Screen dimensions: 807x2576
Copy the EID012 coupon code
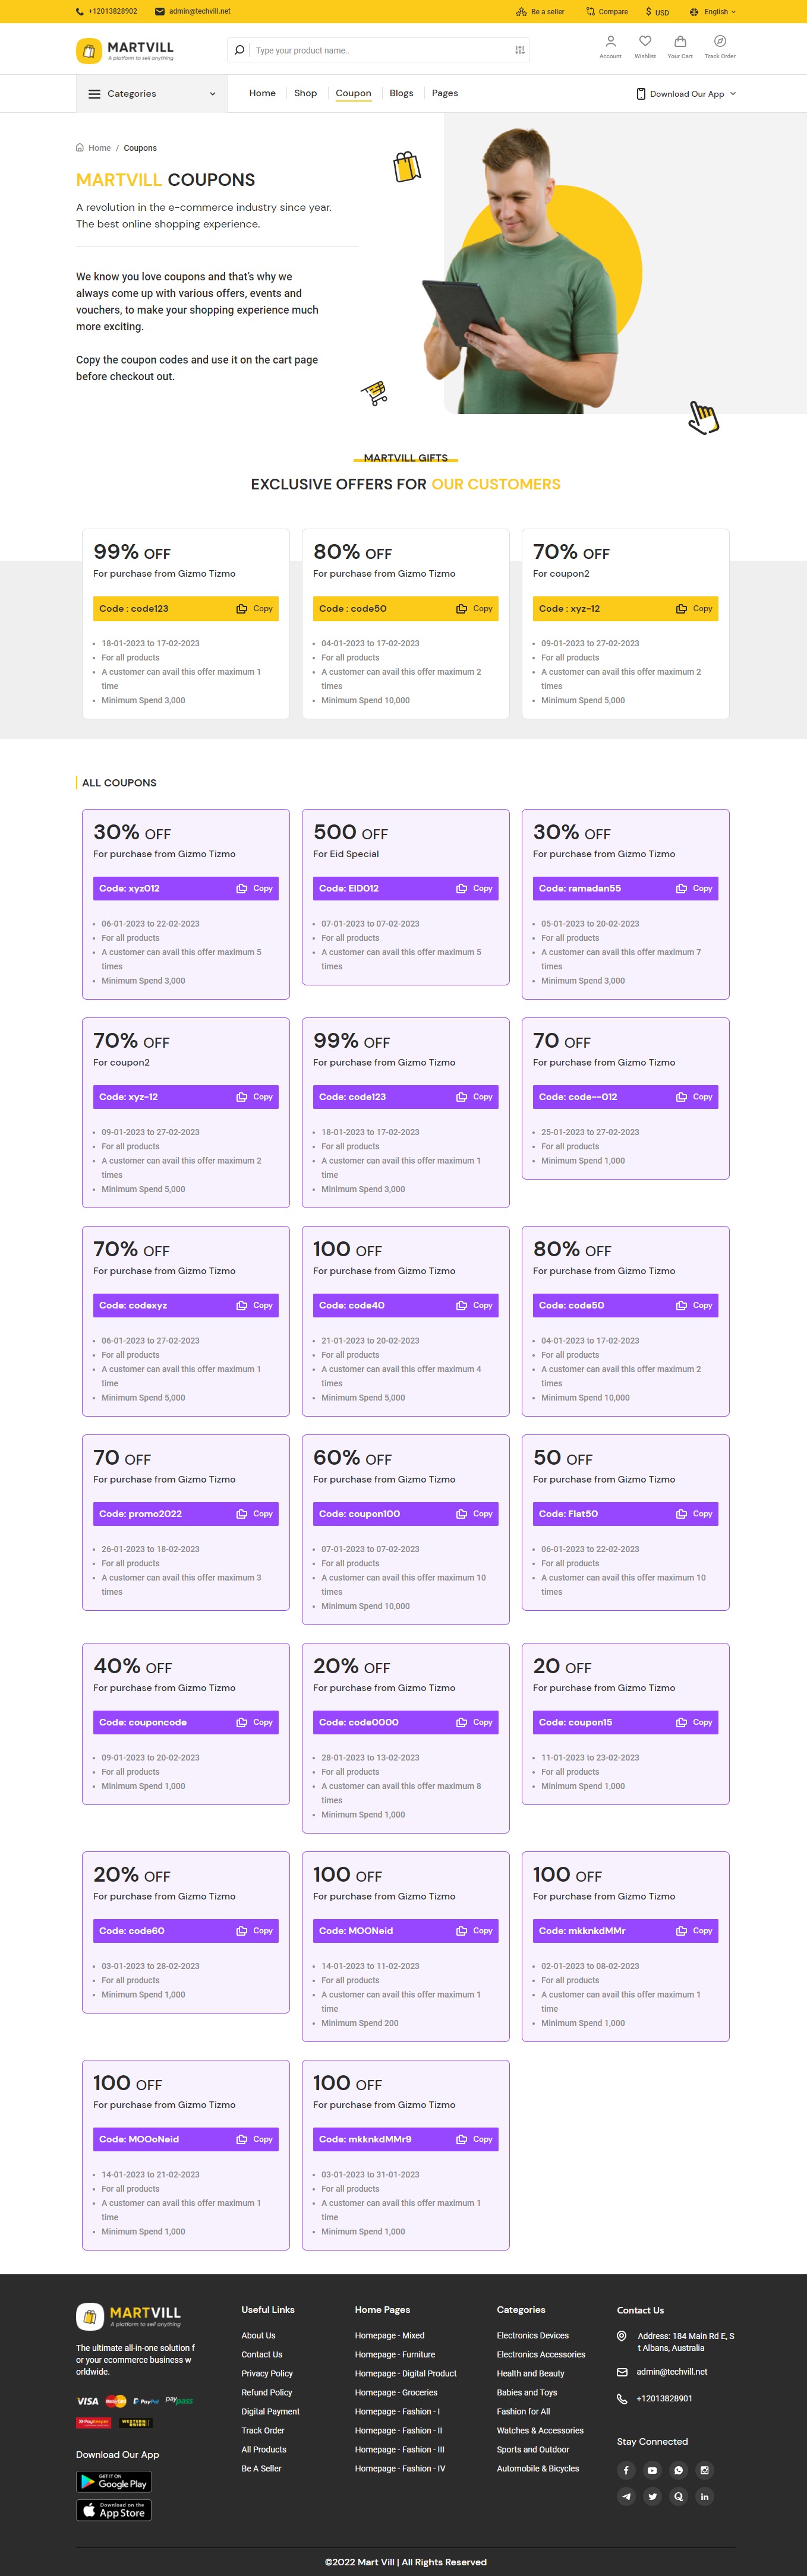point(475,888)
